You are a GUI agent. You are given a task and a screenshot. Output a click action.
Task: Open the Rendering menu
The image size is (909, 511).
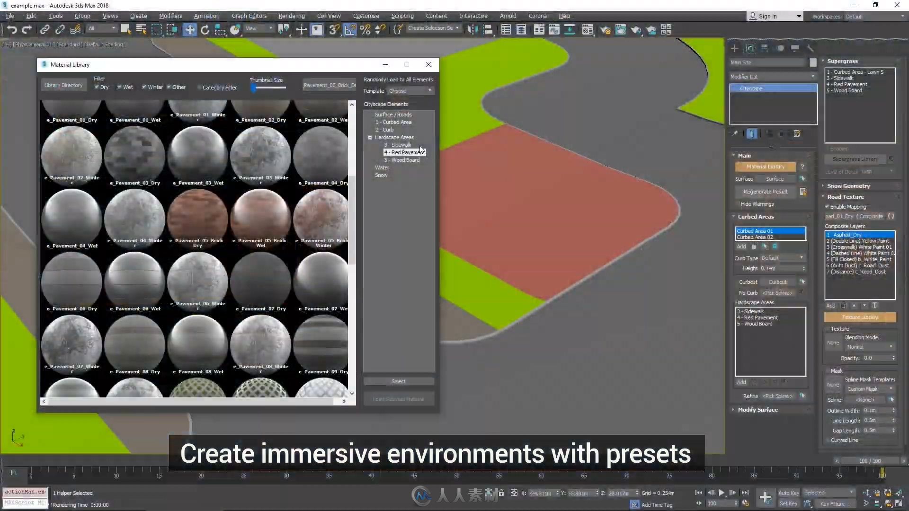coord(292,16)
